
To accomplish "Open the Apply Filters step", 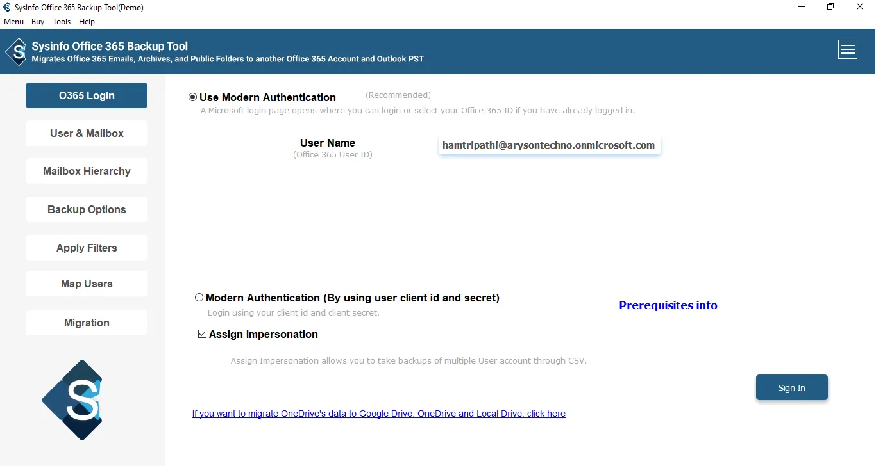I will click(x=87, y=248).
